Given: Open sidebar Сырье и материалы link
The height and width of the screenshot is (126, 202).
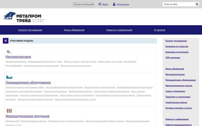Looking at the screenshot, I should coord(175,91).
